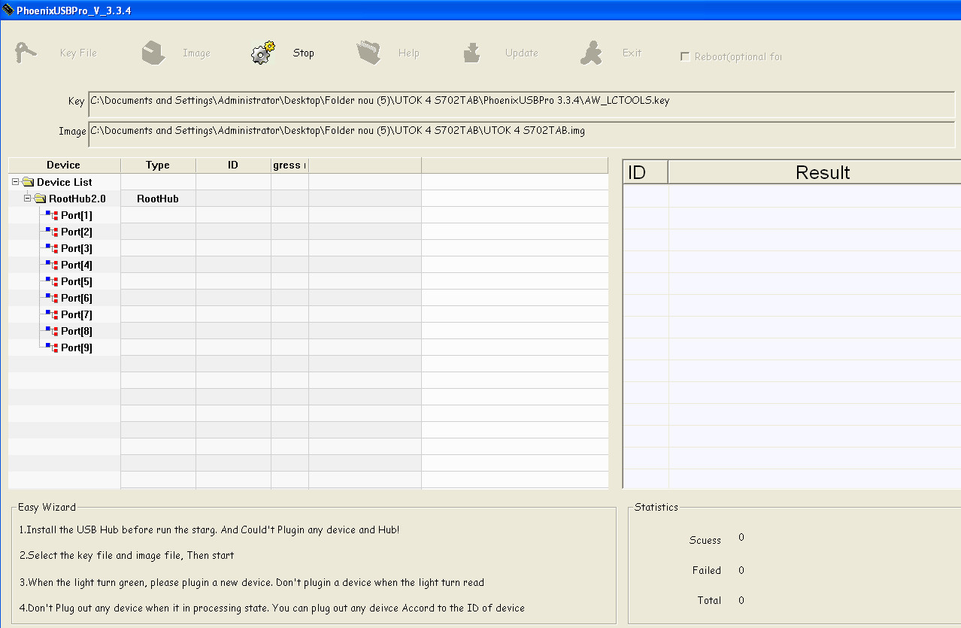The width and height of the screenshot is (961, 628).
Task: Click the Device List folder icon
Action: point(28,182)
